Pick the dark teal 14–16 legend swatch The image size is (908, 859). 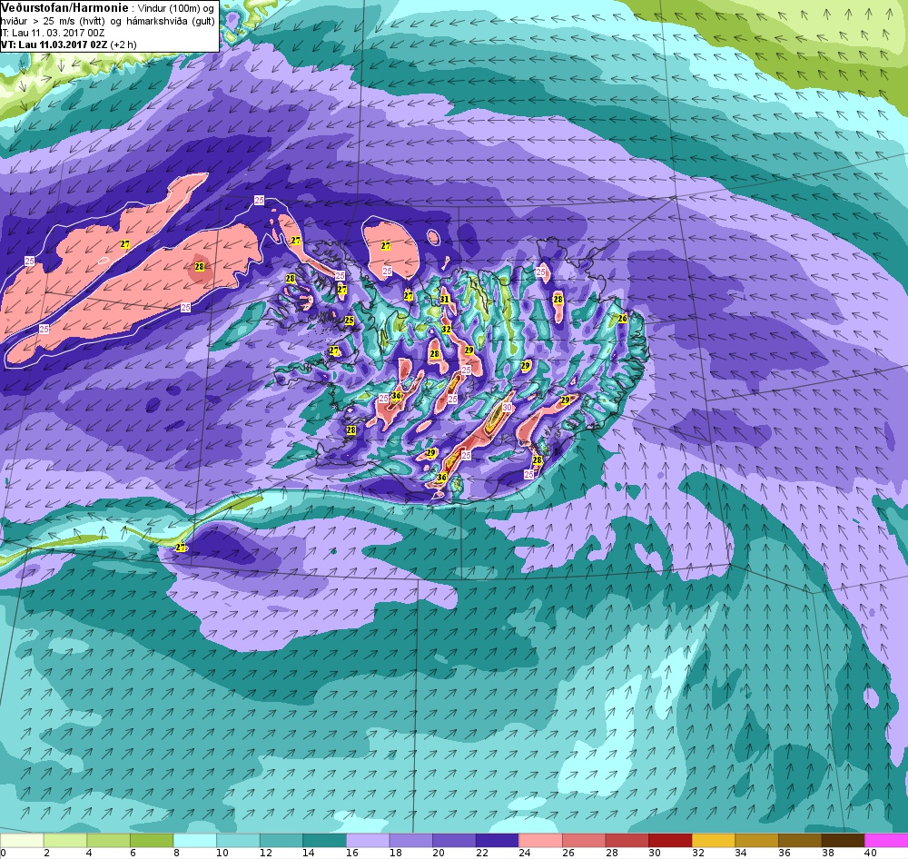tap(324, 841)
